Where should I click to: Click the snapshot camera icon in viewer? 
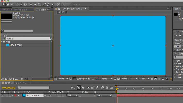(x=89, y=78)
